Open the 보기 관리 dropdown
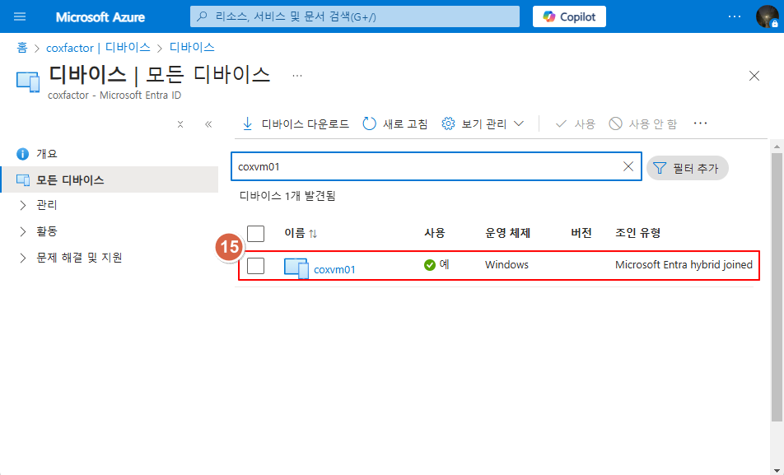 click(483, 123)
